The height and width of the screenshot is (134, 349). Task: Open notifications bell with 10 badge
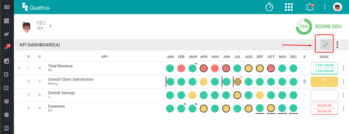[309, 7]
